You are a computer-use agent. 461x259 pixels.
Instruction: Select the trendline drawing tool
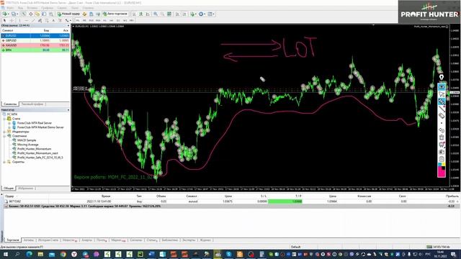33,20
